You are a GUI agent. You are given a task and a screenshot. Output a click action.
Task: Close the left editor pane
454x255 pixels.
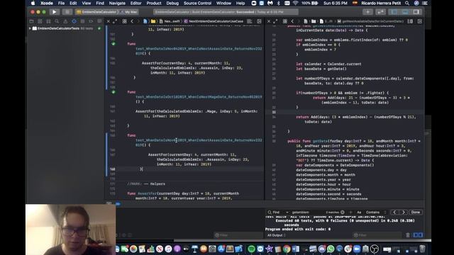tap(109, 21)
